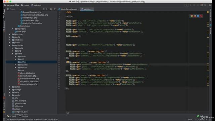
Task: Toggle the Favorites tool window side tab
Action: [x=4, y=107]
